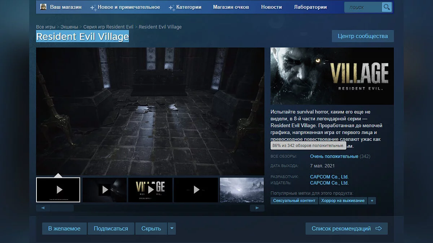Open the Новости tab
Image resolution: width=433 pixels, height=243 pixels.
pyautogui.click(x=271, y=7)
